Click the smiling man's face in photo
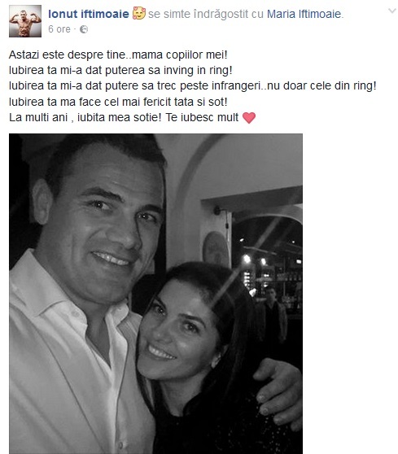The height and width of the screenshot is (454, 398). coord(103,226)
